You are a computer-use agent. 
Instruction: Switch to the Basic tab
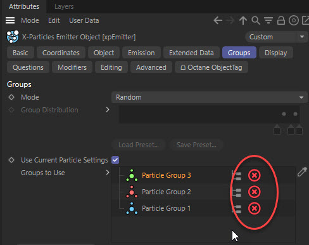click(20, 53)
